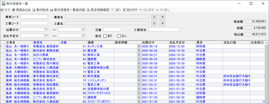Open 請求明細 icon in 軒天塗装 row
The image size is (269, 104).
[139, 76]
